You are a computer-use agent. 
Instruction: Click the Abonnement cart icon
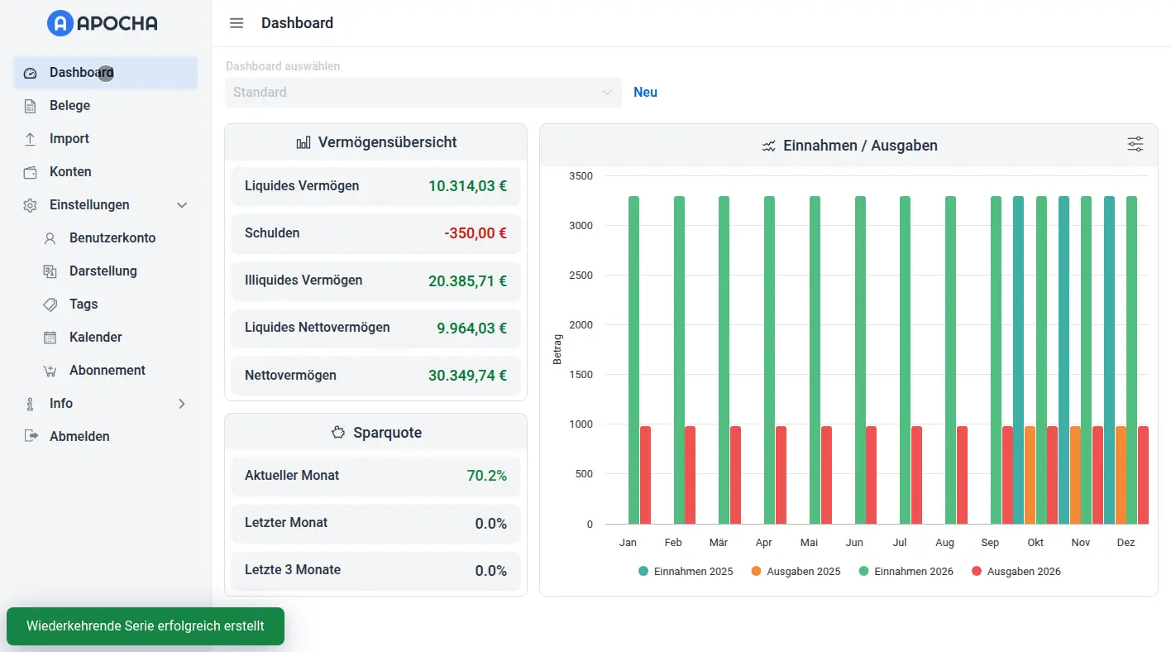[x=50, y=371]
